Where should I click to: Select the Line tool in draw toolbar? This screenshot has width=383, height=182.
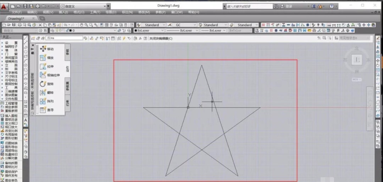[x=26, y=38]
